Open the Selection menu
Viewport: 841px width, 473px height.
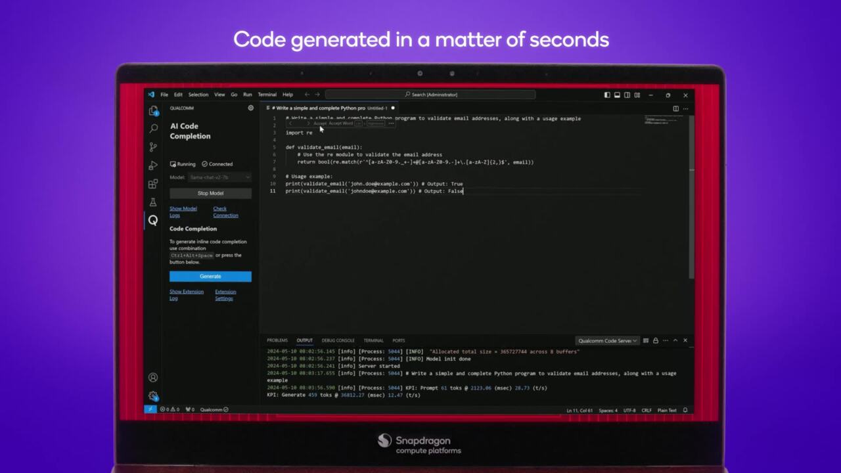pos(198,95)
